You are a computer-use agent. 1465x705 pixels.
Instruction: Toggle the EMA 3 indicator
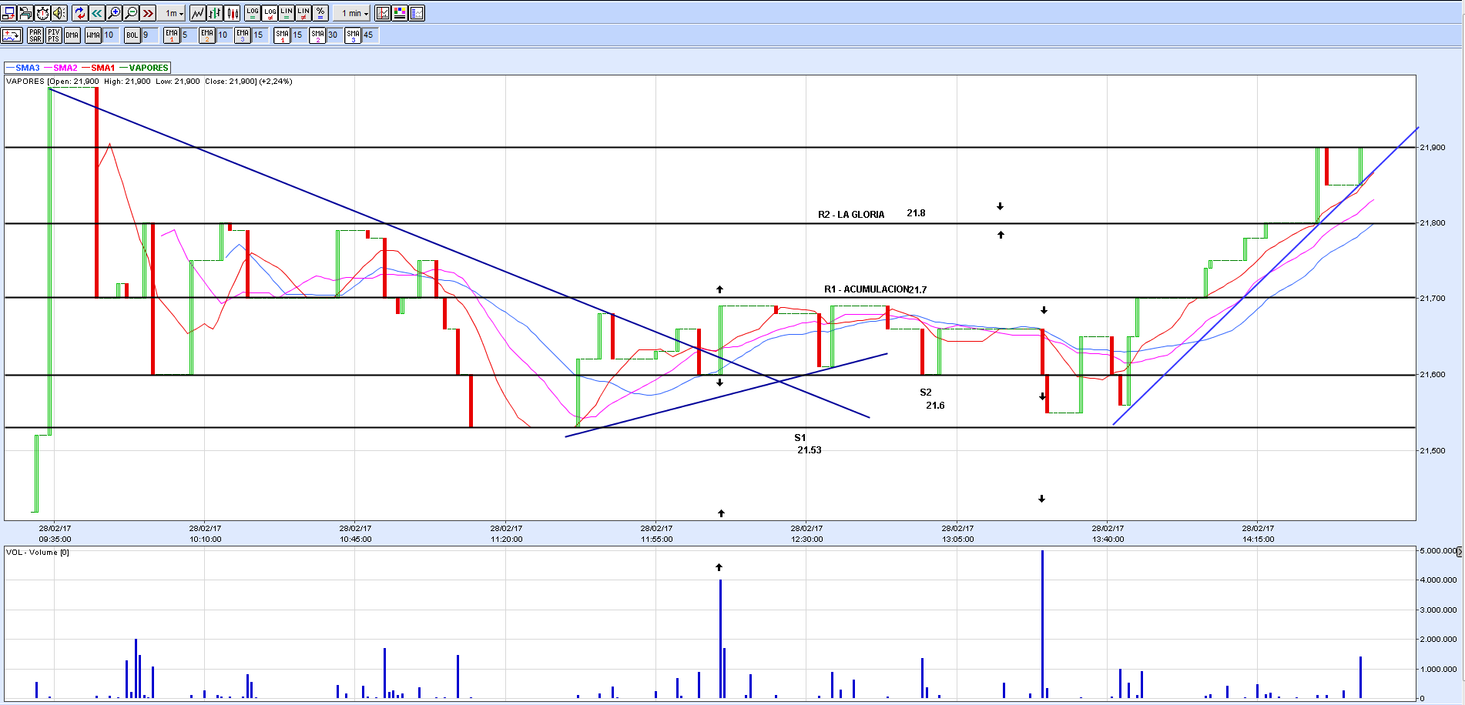pos(243,35)
